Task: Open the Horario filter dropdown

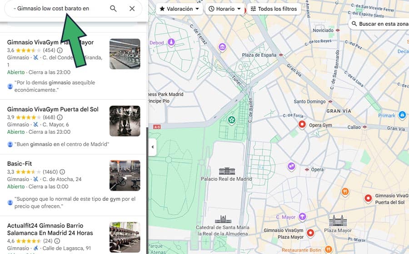Action: pos(224,9)
